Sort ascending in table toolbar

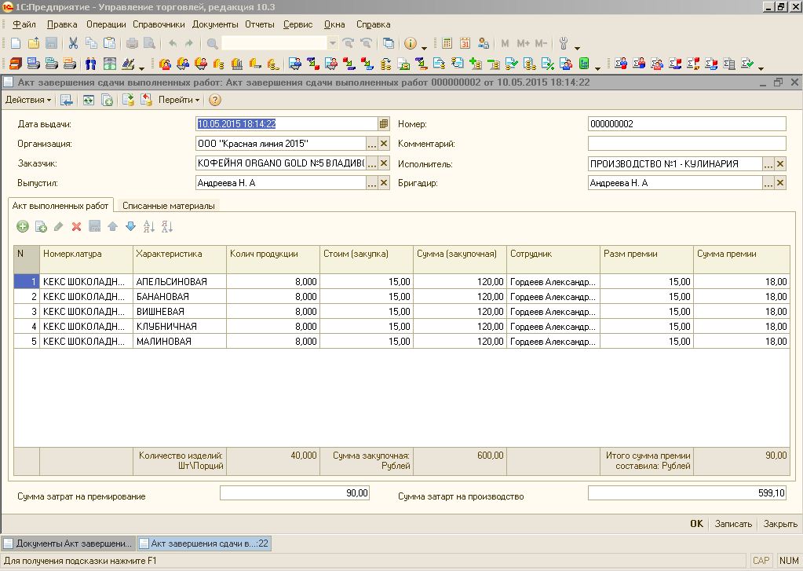tap(148, 226)
